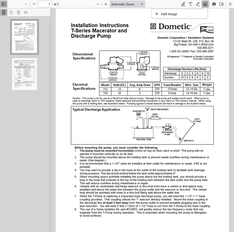Show document outline in sidebar
The image size is (234, 232).
[11, 12]
